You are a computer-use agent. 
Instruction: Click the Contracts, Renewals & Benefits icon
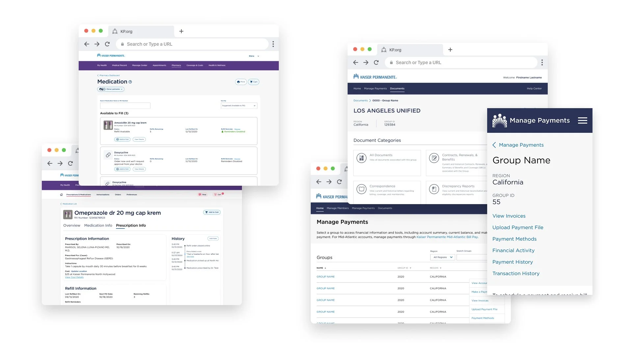434,158
